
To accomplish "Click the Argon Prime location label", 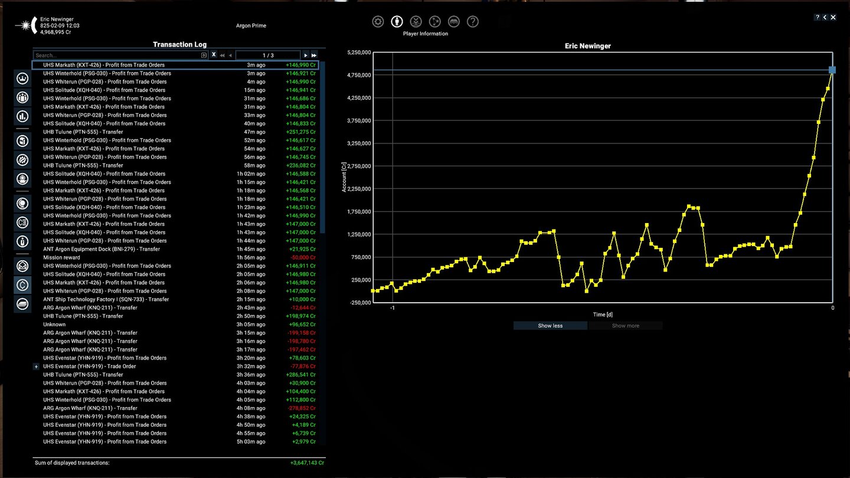I will click(251, 26).
